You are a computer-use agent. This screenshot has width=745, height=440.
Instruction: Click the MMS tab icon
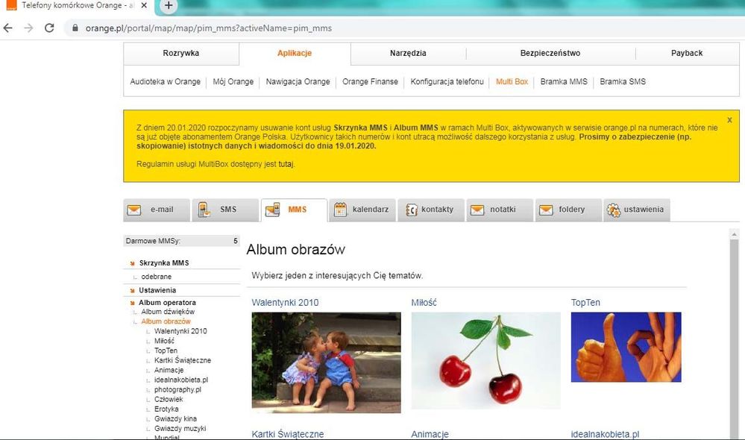[x=273, y=210]
